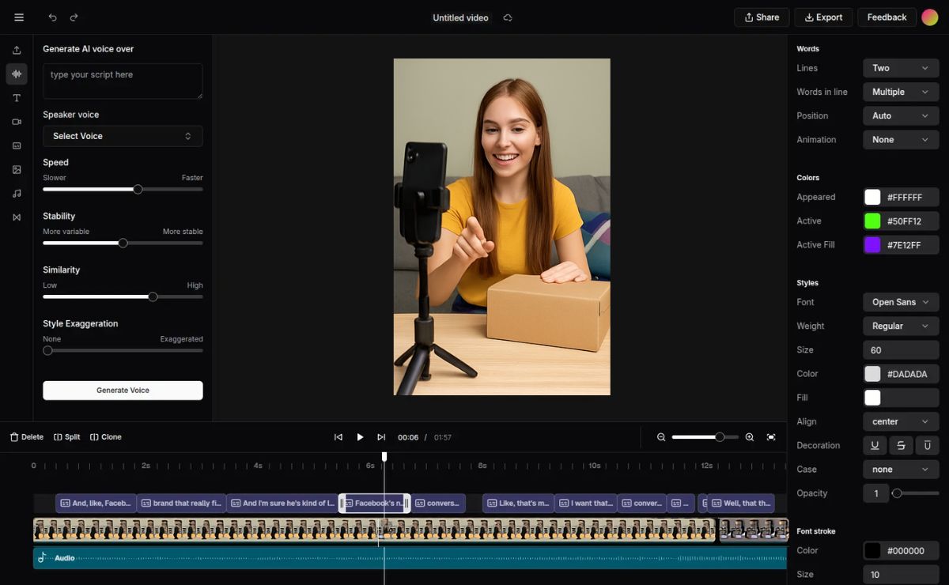Viewport: 949px width, 585px height.
Task: Click the Active color green swatch
Action: click(872, 221)
